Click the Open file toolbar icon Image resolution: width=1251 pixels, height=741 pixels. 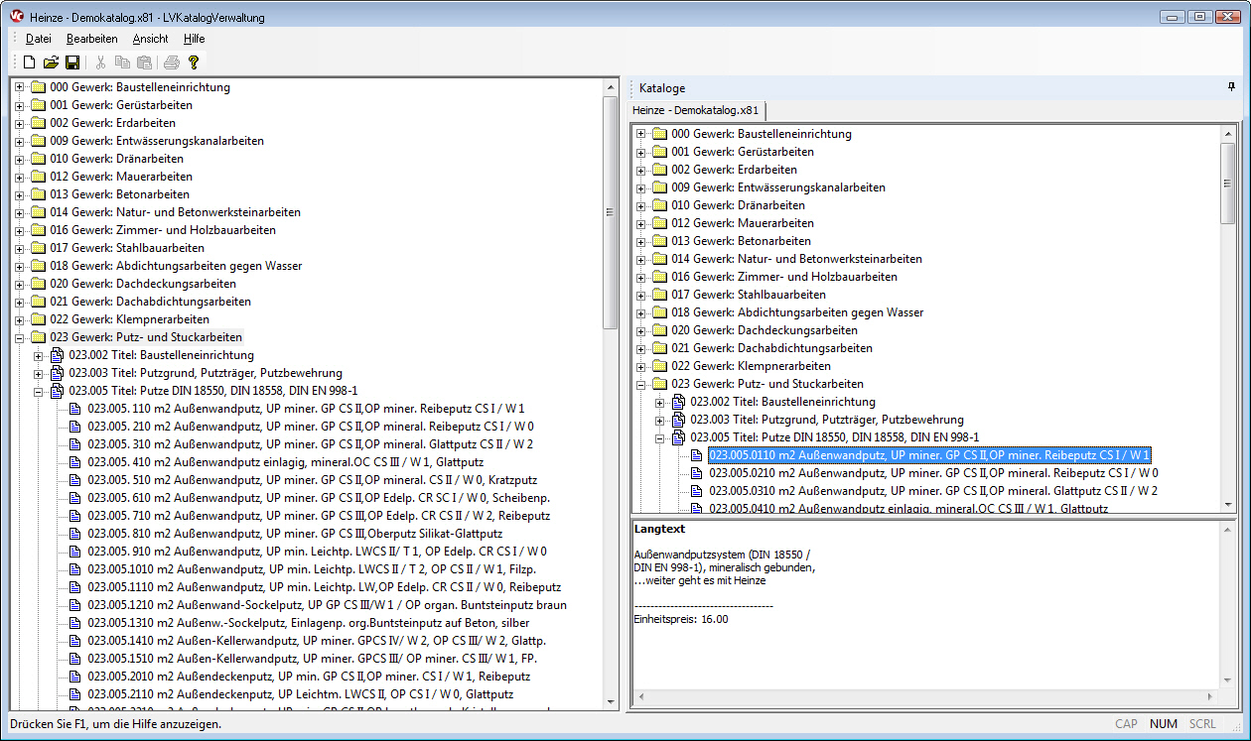point(52,62)
